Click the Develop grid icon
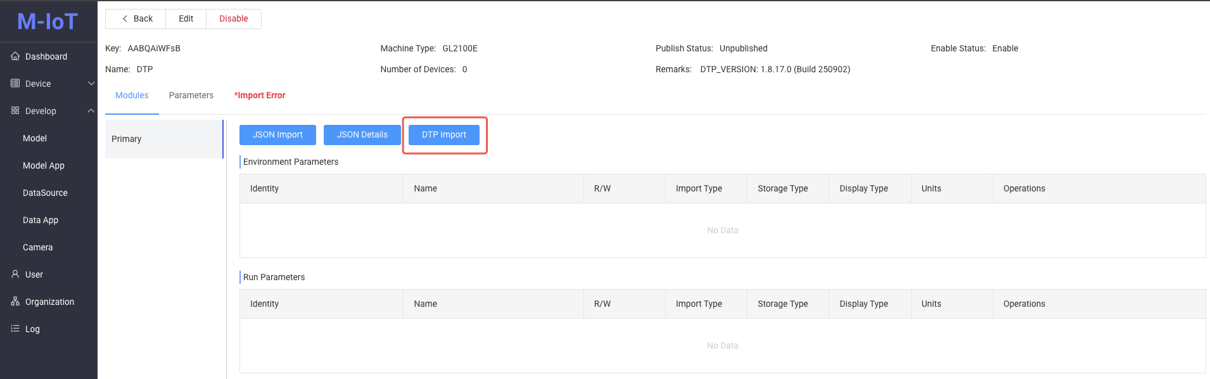This screenshot has height=379, width=1210. [x=15, y=111]
